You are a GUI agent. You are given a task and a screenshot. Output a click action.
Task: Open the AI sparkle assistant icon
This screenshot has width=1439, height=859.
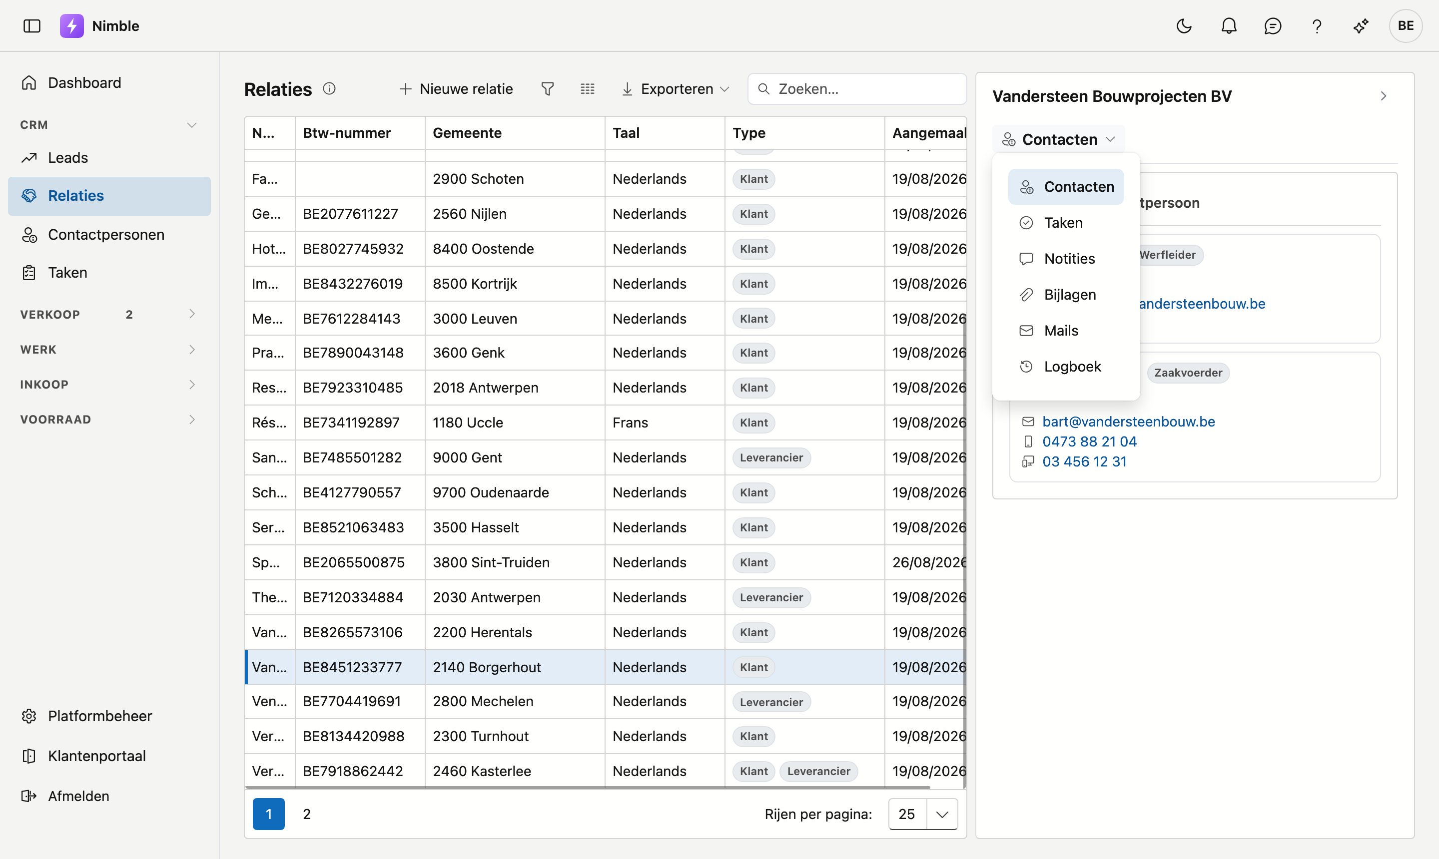[1361, 26]
